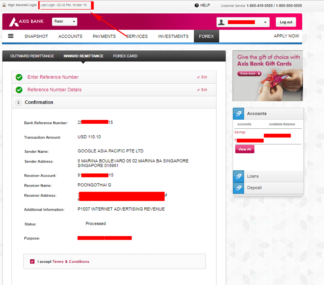Click Edit for Reference Number Details
The height and width of the screenshot is (285, 324).
pyautogui.click(x=202, y=90)
